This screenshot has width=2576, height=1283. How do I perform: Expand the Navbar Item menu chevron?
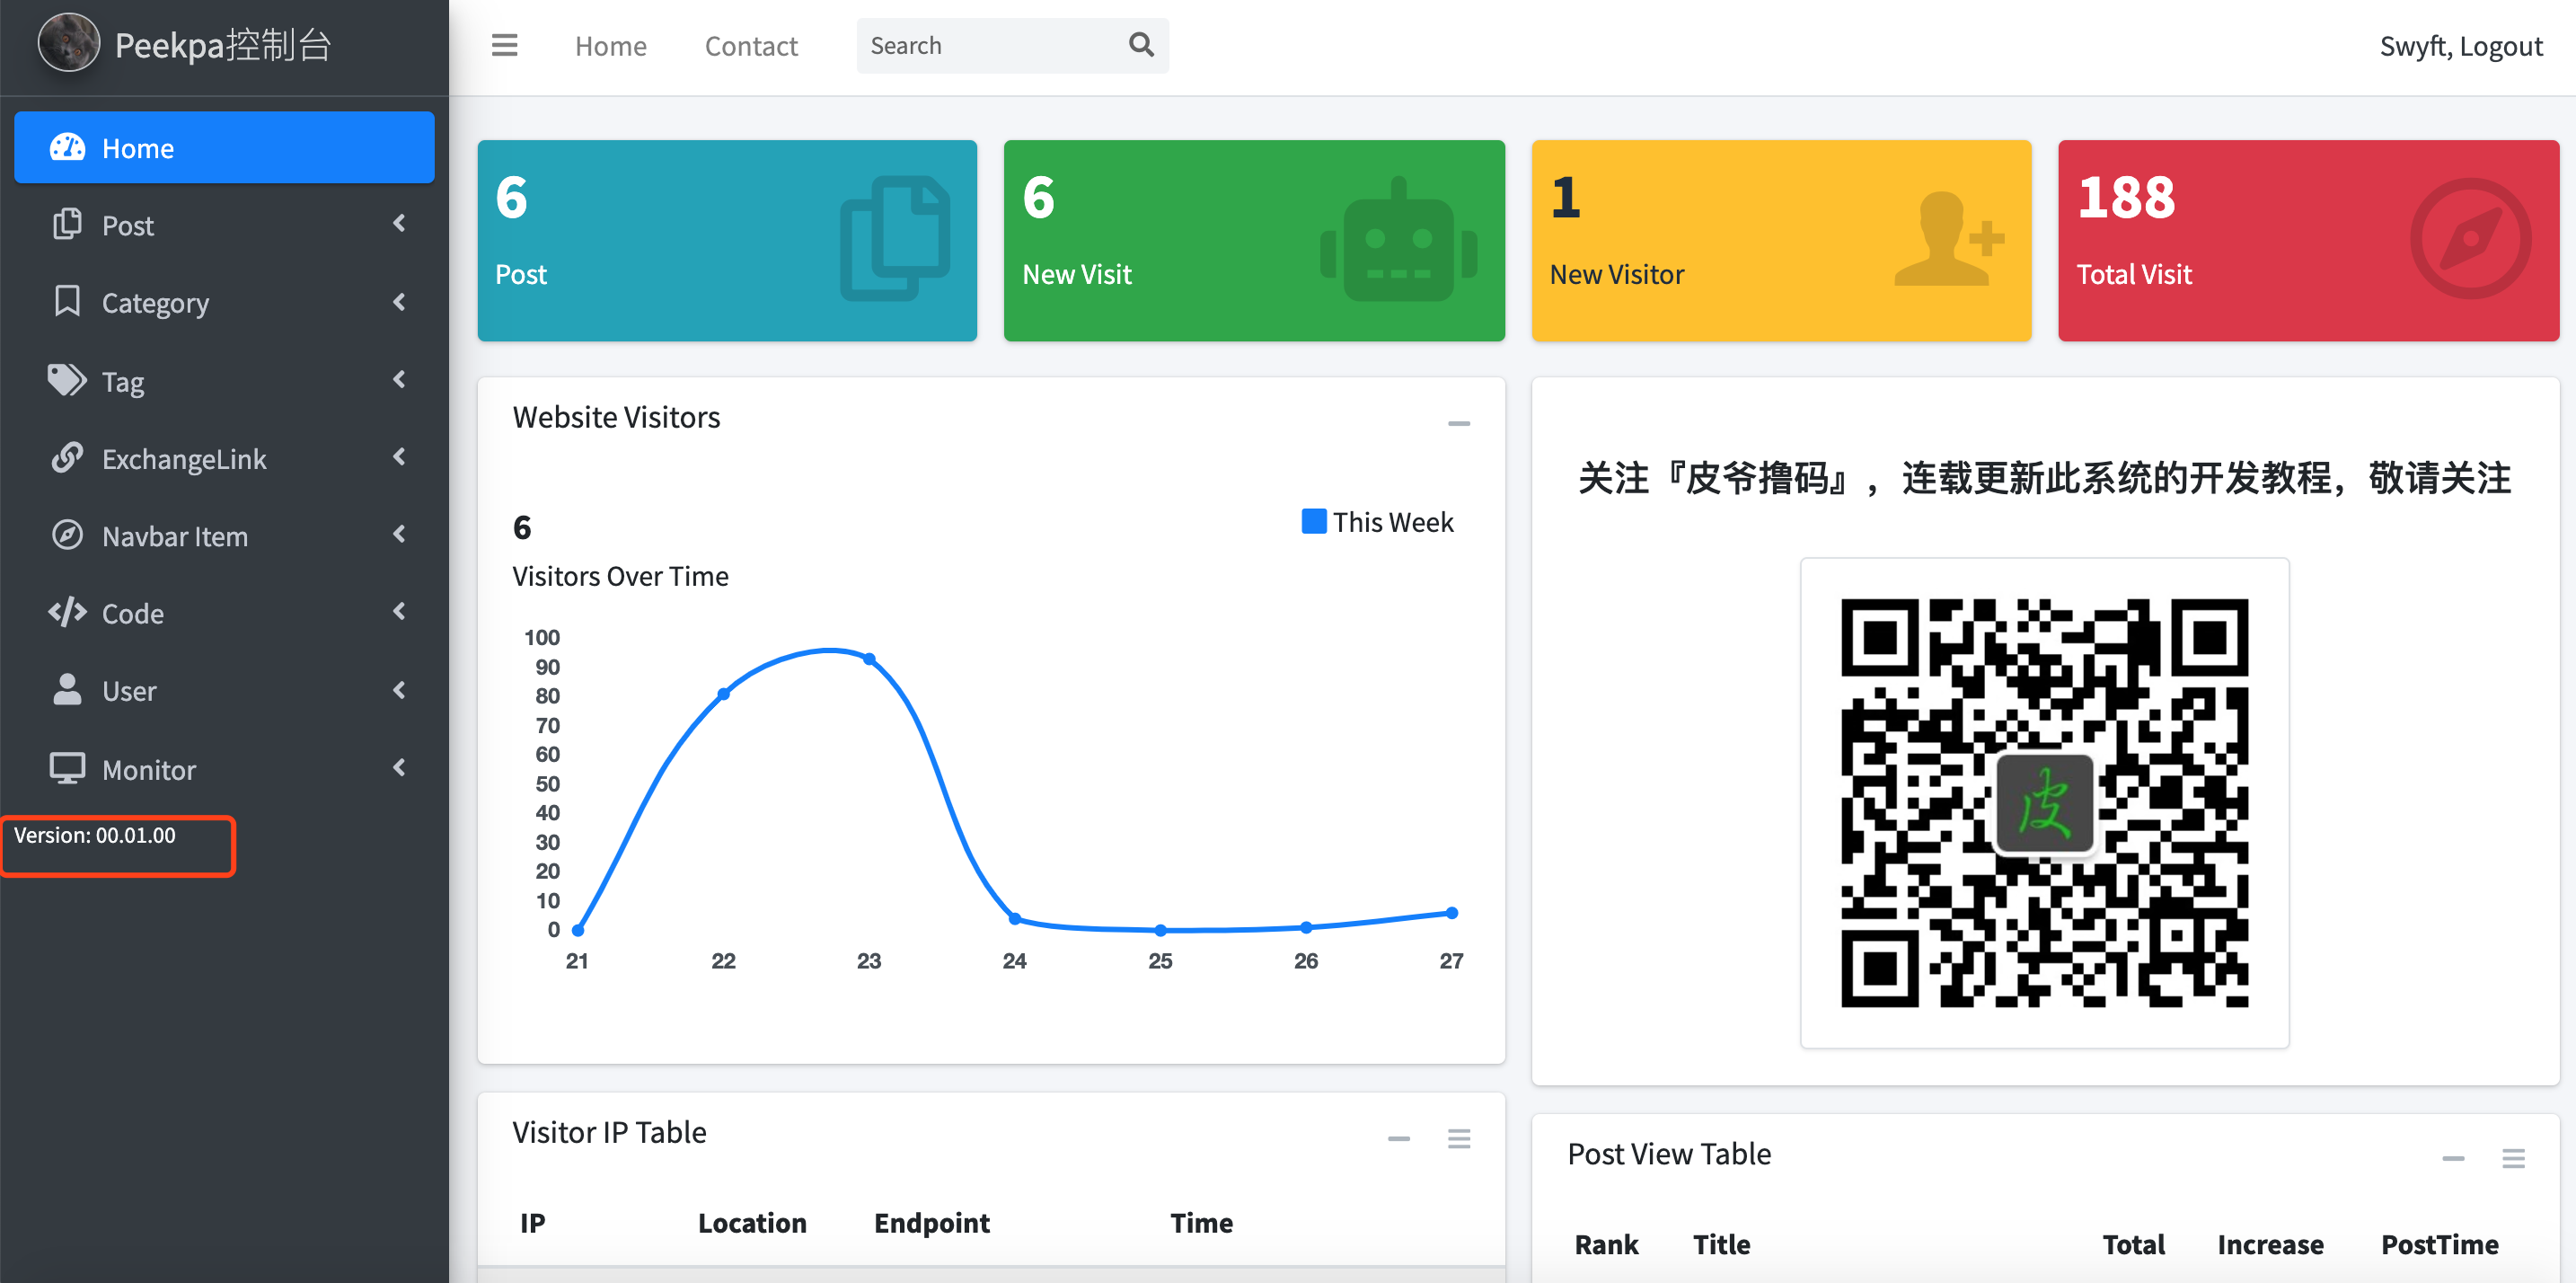pos(400,534)
